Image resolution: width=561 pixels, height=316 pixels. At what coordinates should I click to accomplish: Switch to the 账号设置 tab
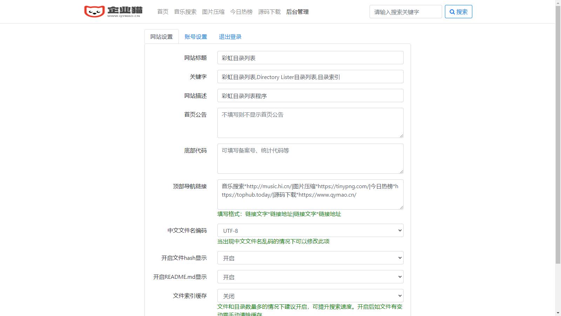coord(196,37)
